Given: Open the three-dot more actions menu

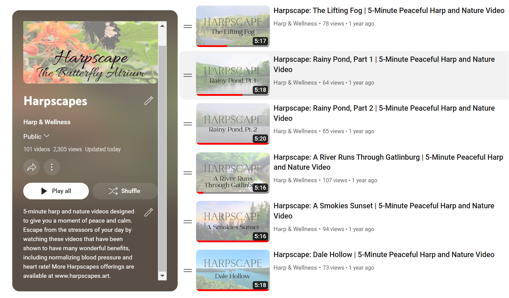Looking at the screenshot, I should [x=52, y=167].
